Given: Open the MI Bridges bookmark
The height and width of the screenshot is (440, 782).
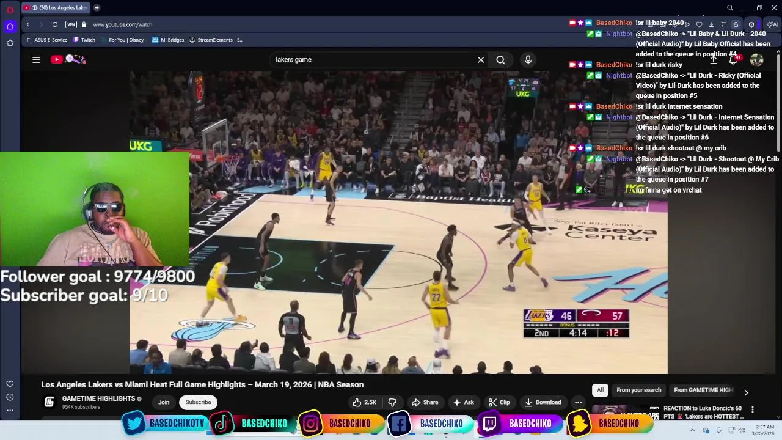Looking at the screenshot, I should tap(168, 40).
